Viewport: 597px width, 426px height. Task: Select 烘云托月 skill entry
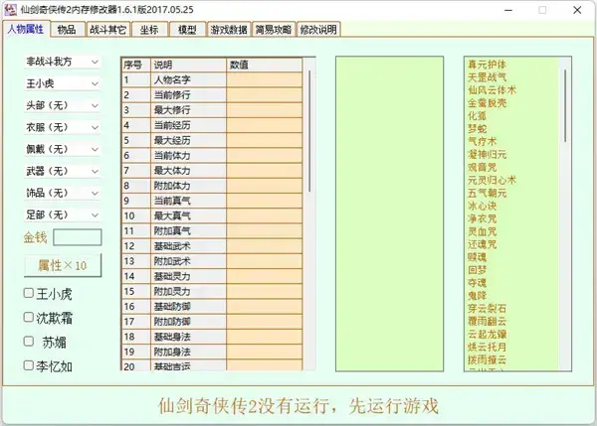[487, 347]
